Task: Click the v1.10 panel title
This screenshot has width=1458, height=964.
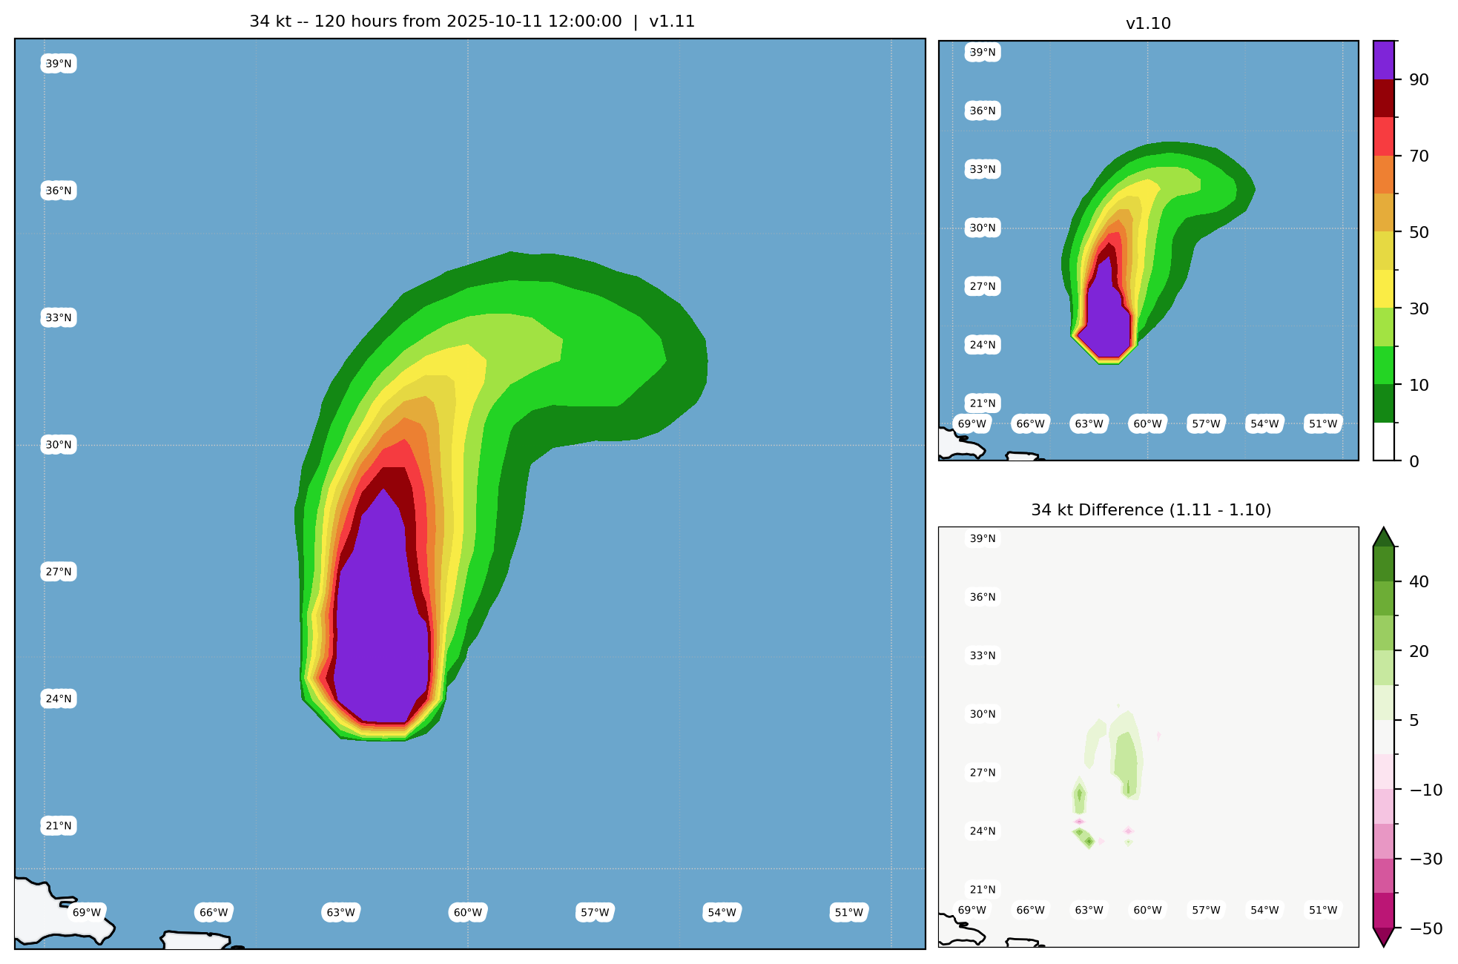Action: click(x=1148, y=24)
